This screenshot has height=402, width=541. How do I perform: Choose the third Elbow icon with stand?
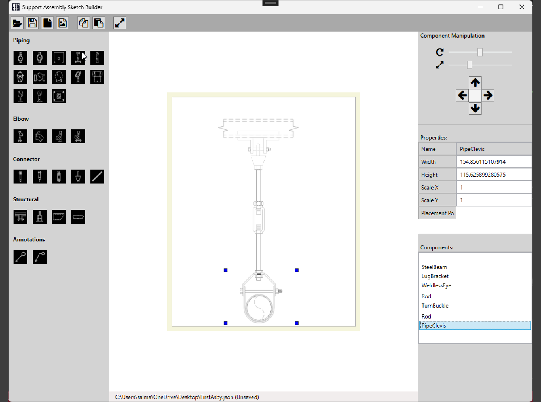[x=59, y=137]
